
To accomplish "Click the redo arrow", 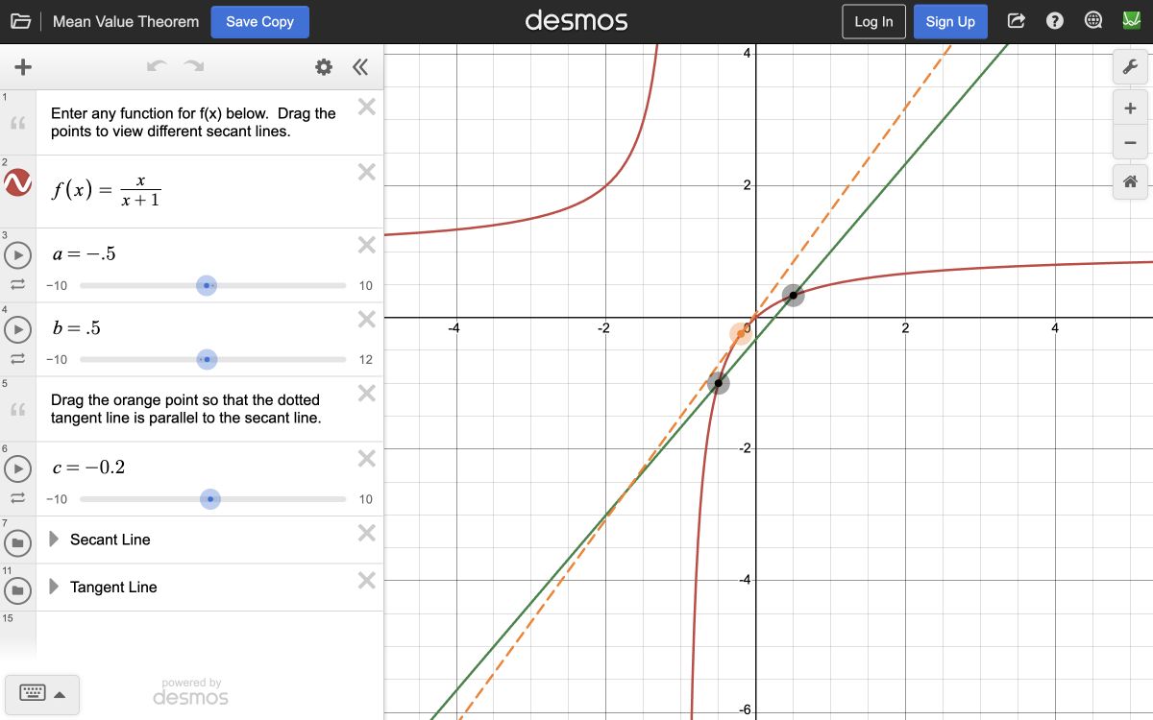I will tap(194, 66).
